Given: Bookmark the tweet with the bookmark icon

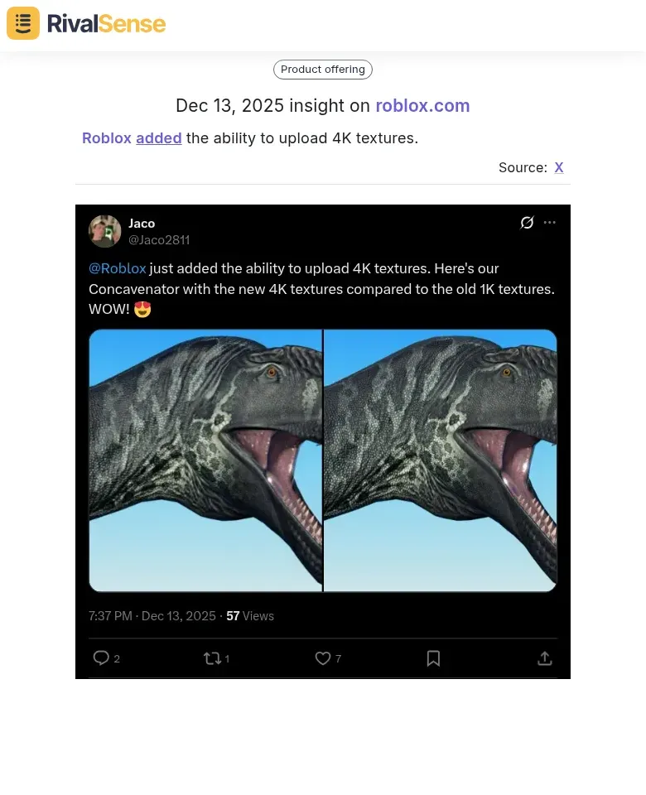Looking at the screenshot, I should (x=433, y=658).
